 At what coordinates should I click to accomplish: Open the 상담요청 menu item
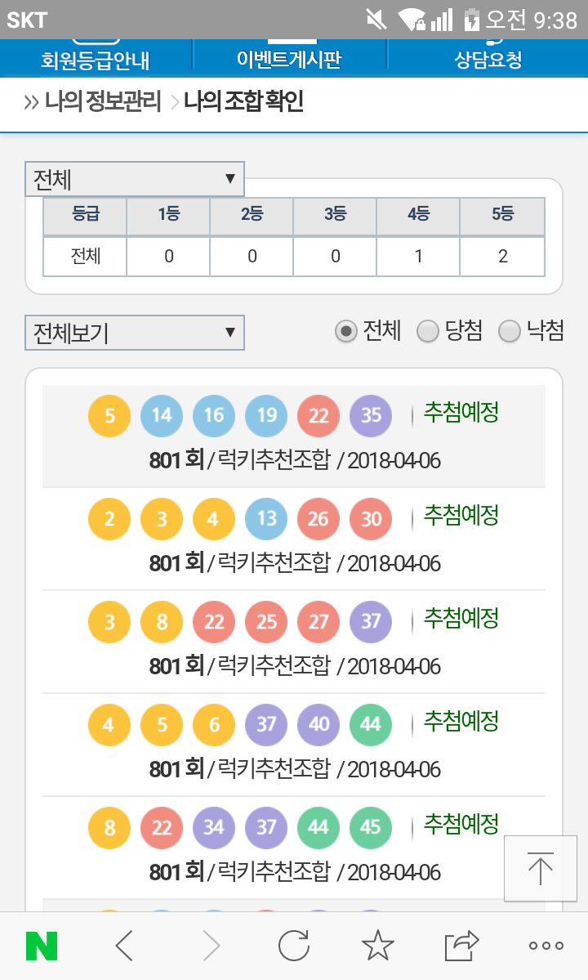click(x=488, y=59)
